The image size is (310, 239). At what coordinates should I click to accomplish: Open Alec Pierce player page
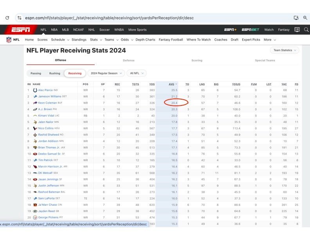(45, 90)
